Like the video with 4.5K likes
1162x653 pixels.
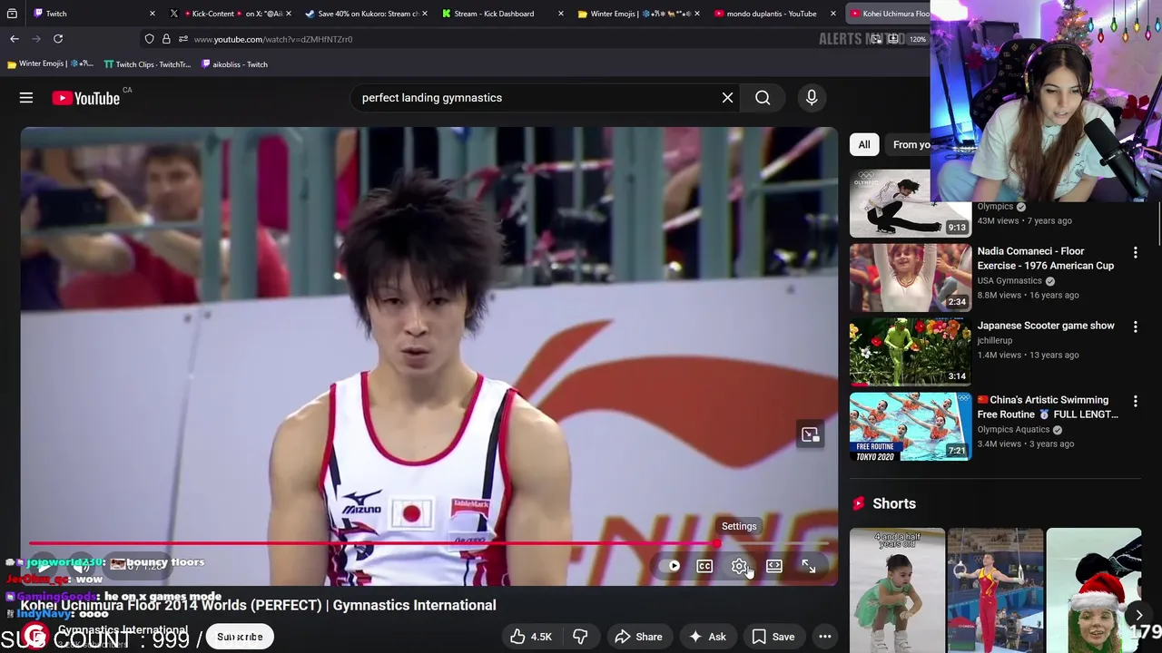coord(531,637)
